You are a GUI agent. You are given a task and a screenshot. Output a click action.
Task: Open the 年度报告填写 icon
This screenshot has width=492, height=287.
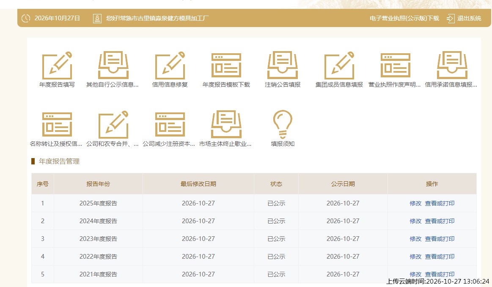point(57,65)
